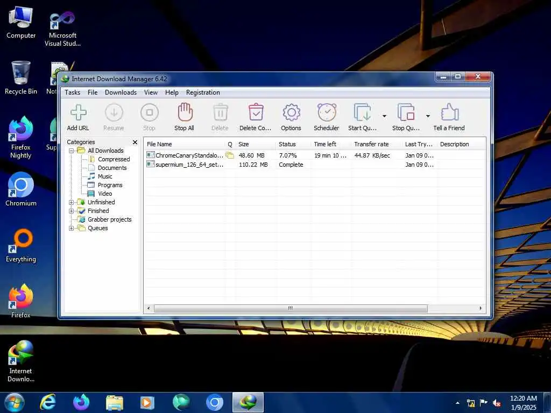Screen dimensions: 551x413
Task: Select Grabber projects in the tree
Action: click(110, 219)
